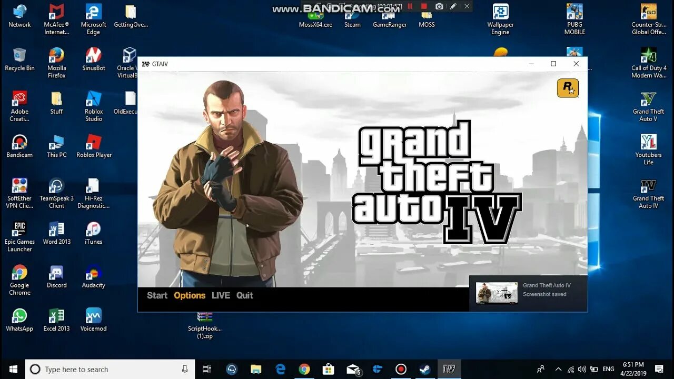Select Quit in the GTA IV menu
The height and width of the screenshot is (379, 674).
[x=244, y=295]
